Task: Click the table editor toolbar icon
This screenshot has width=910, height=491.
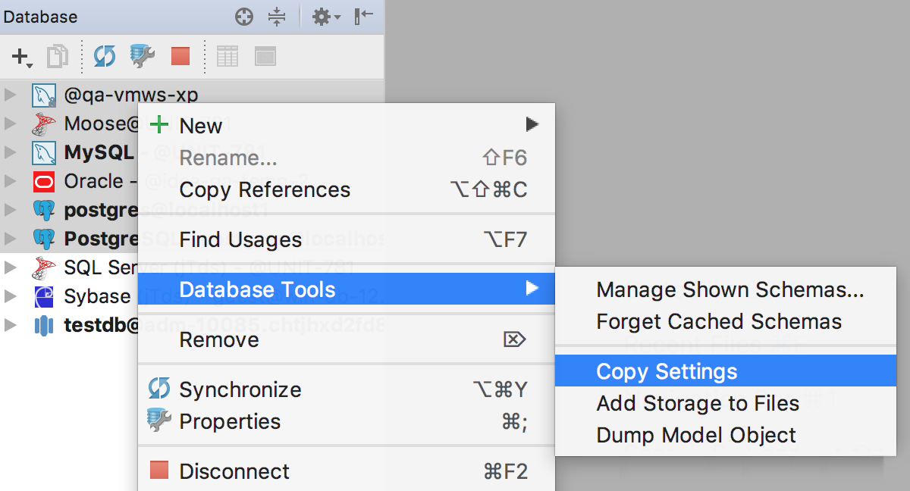Action: [227, 56]
